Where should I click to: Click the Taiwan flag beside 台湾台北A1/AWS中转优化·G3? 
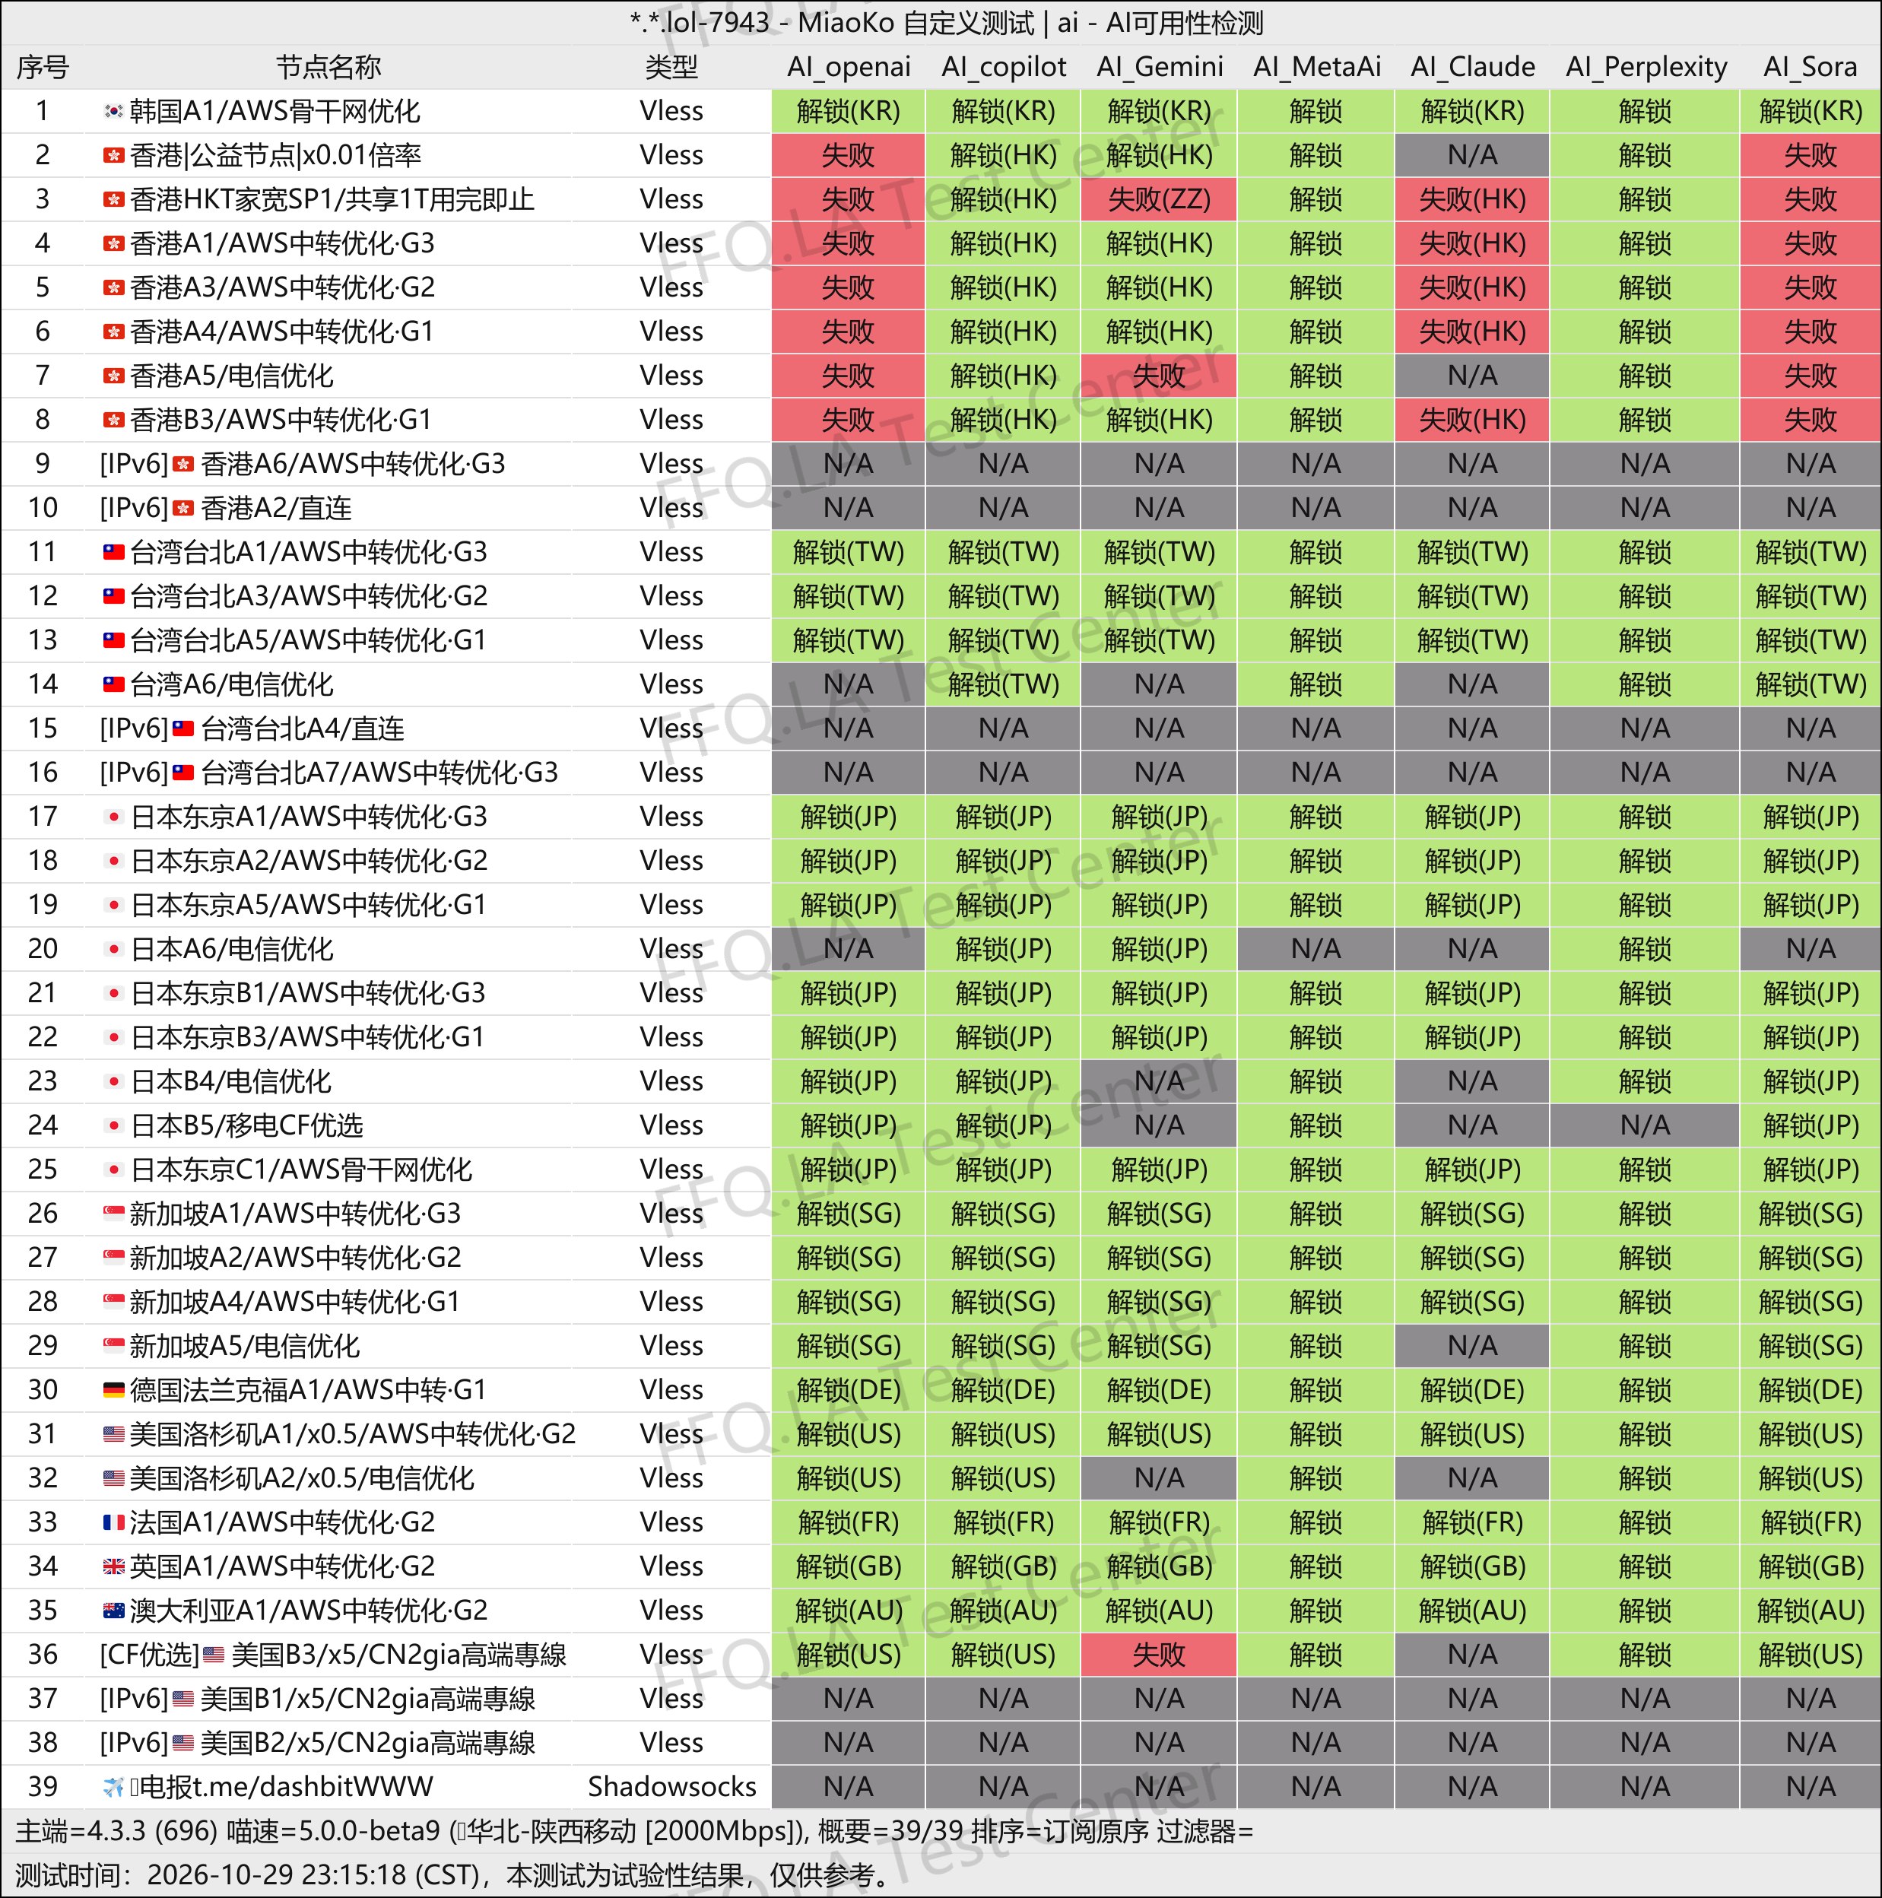tap(114, 552)
